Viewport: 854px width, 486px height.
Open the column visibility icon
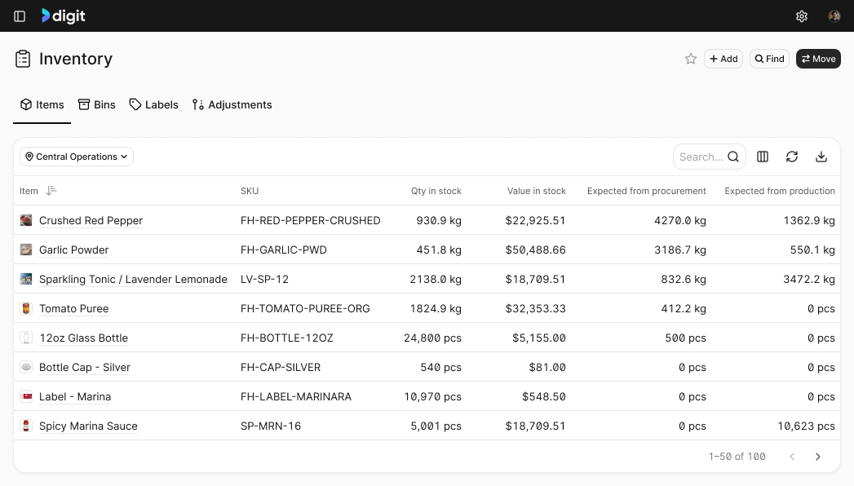763,157
